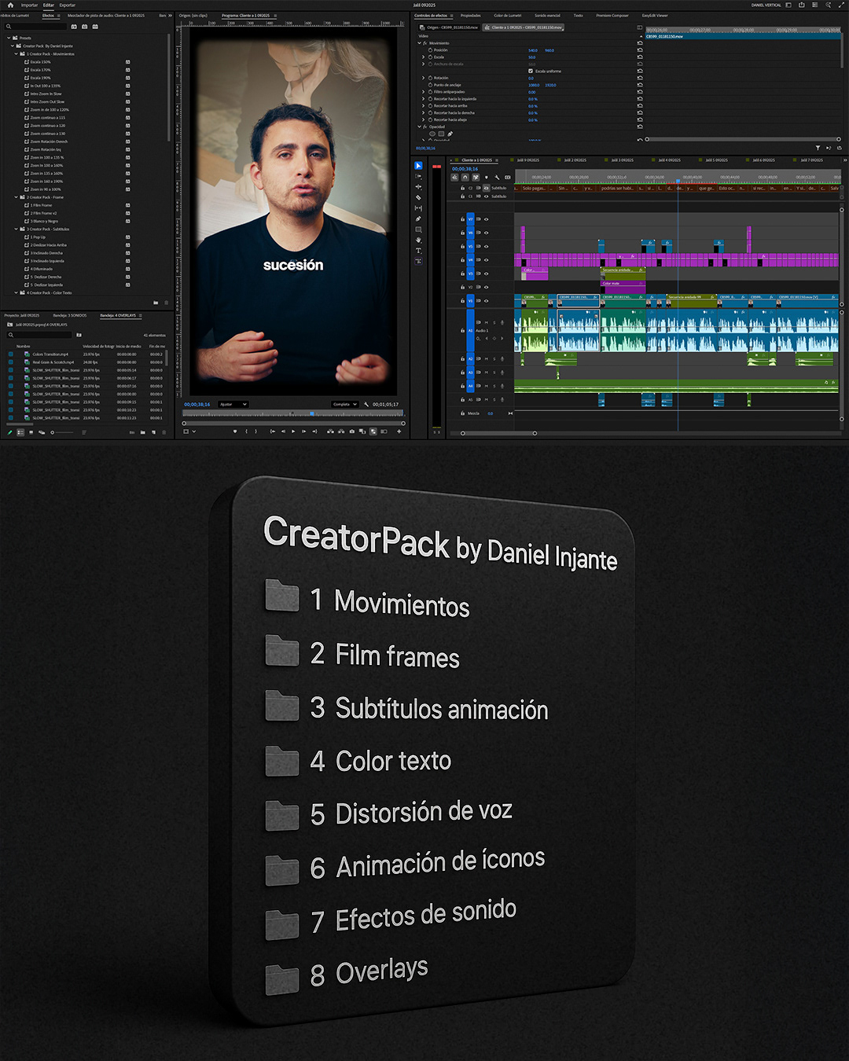Open the filter properties funnel in Effect Controls
The image size is (849, 1061).
[818, 148]
